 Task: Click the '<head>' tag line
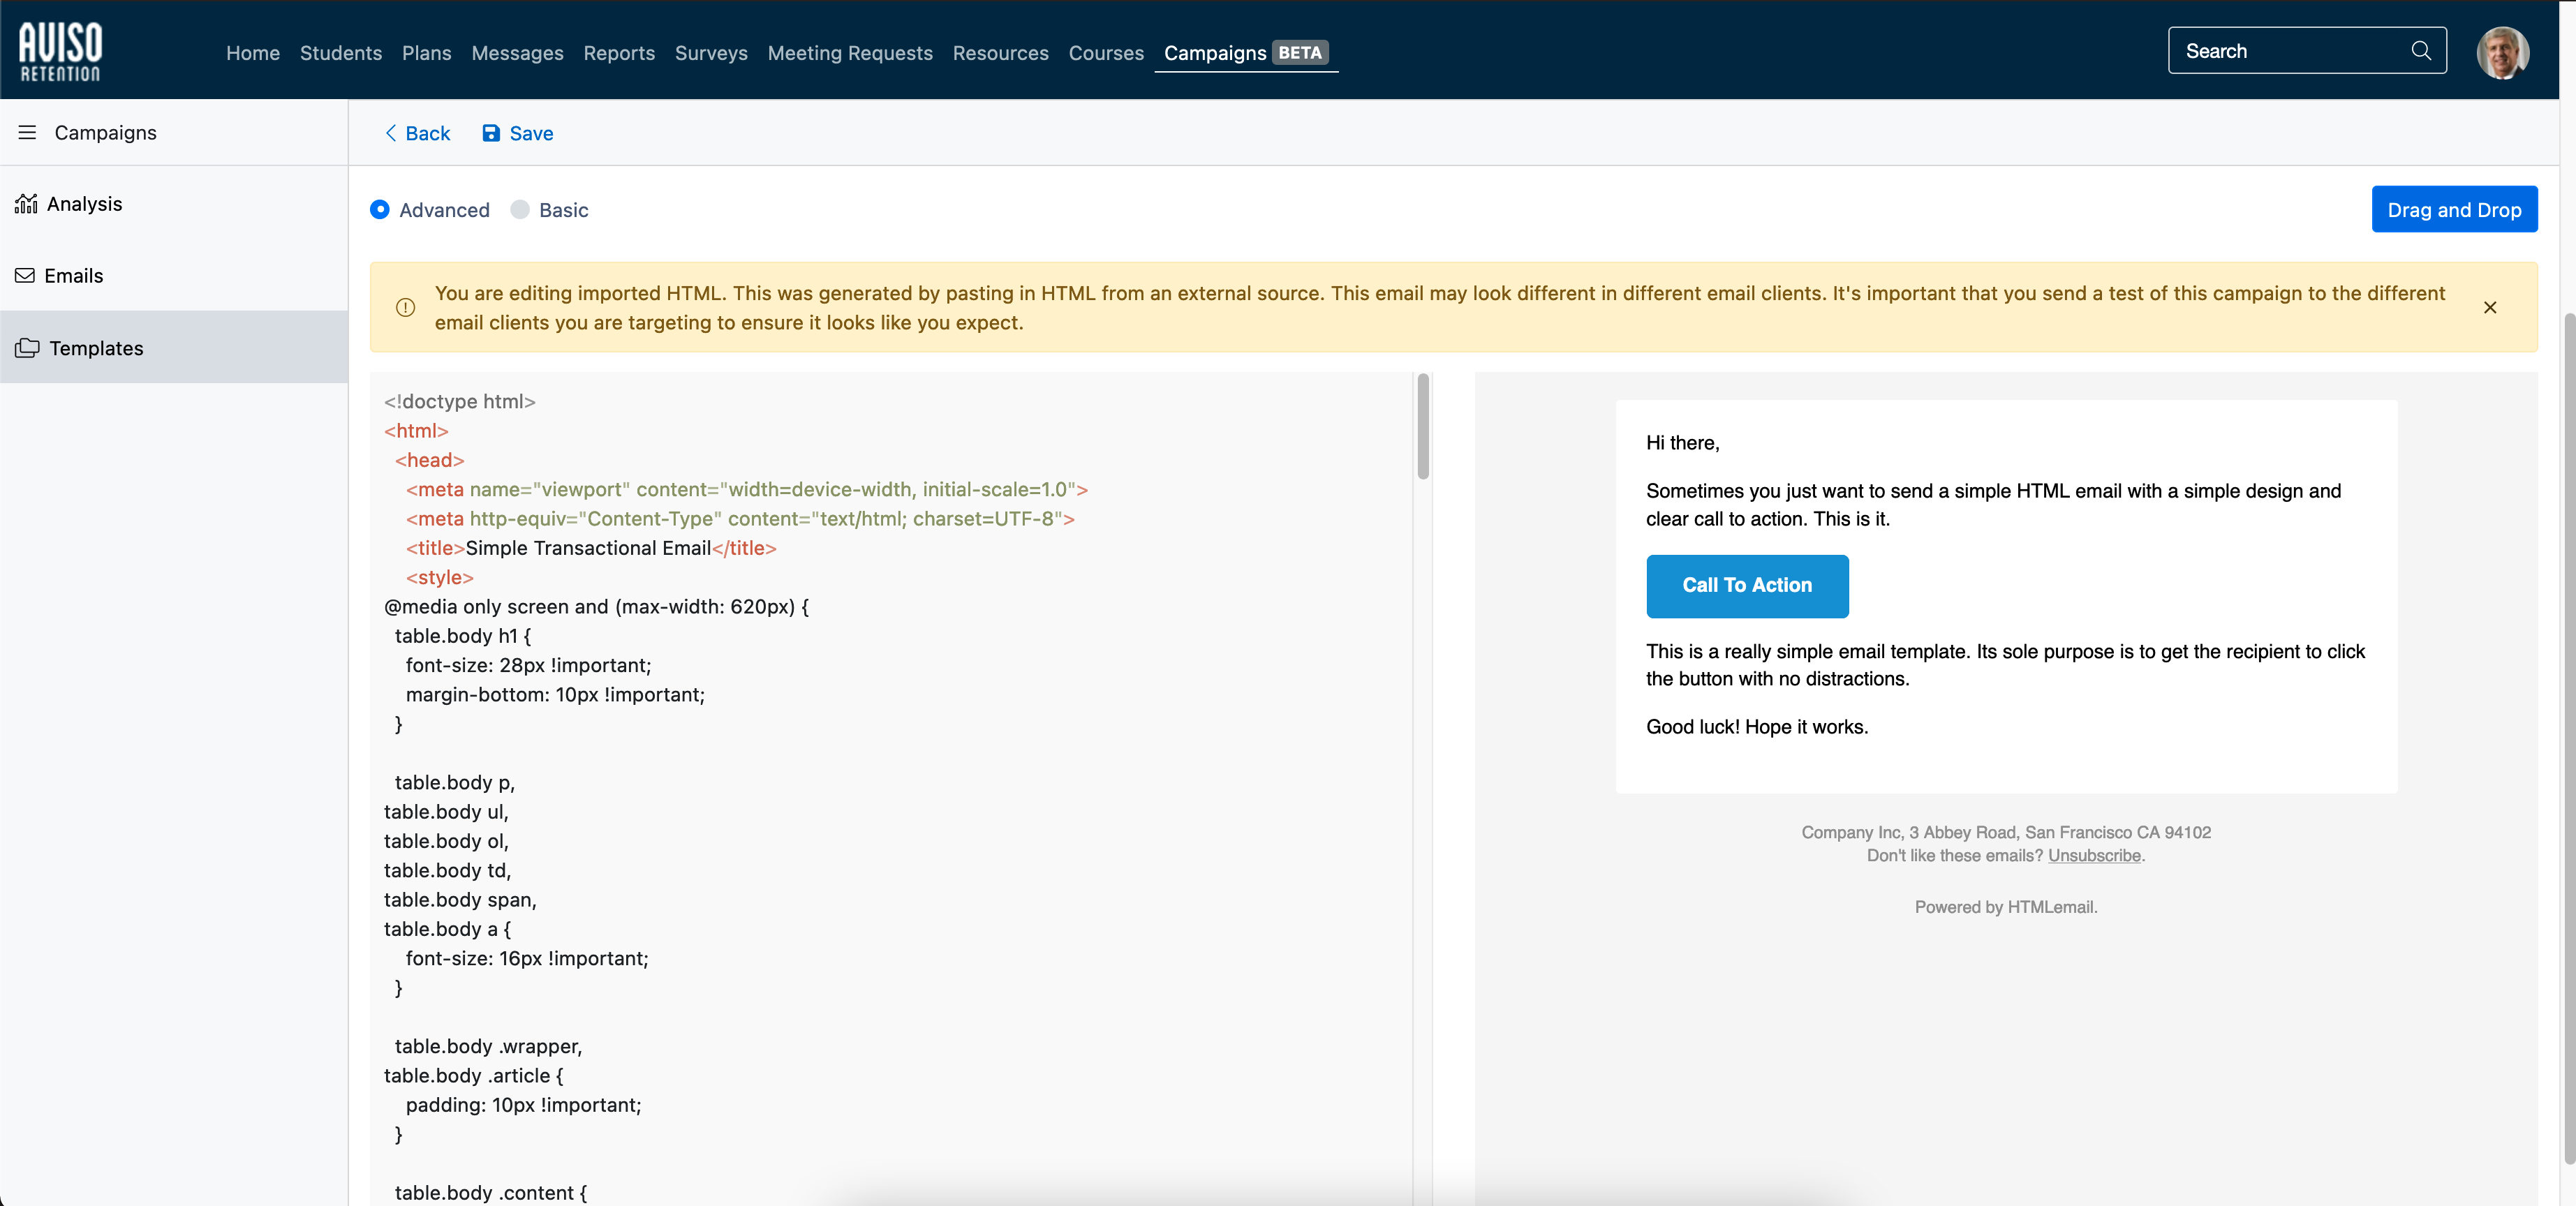pos(430,461)
